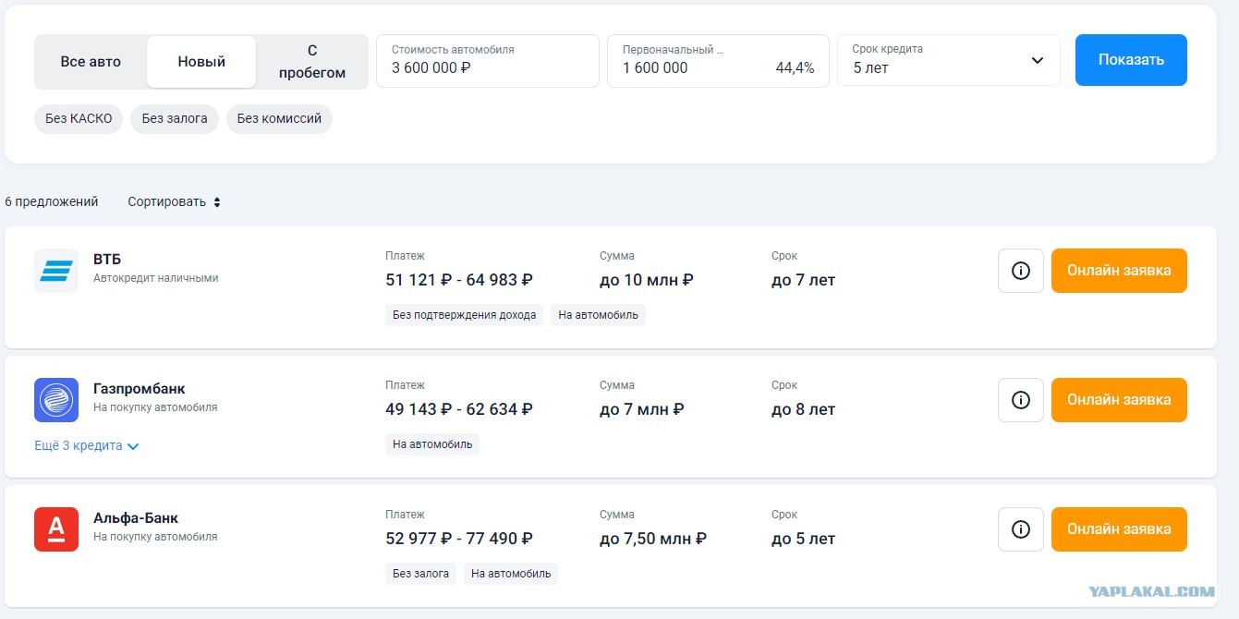Select the С пробегом tab

[312, 62]
